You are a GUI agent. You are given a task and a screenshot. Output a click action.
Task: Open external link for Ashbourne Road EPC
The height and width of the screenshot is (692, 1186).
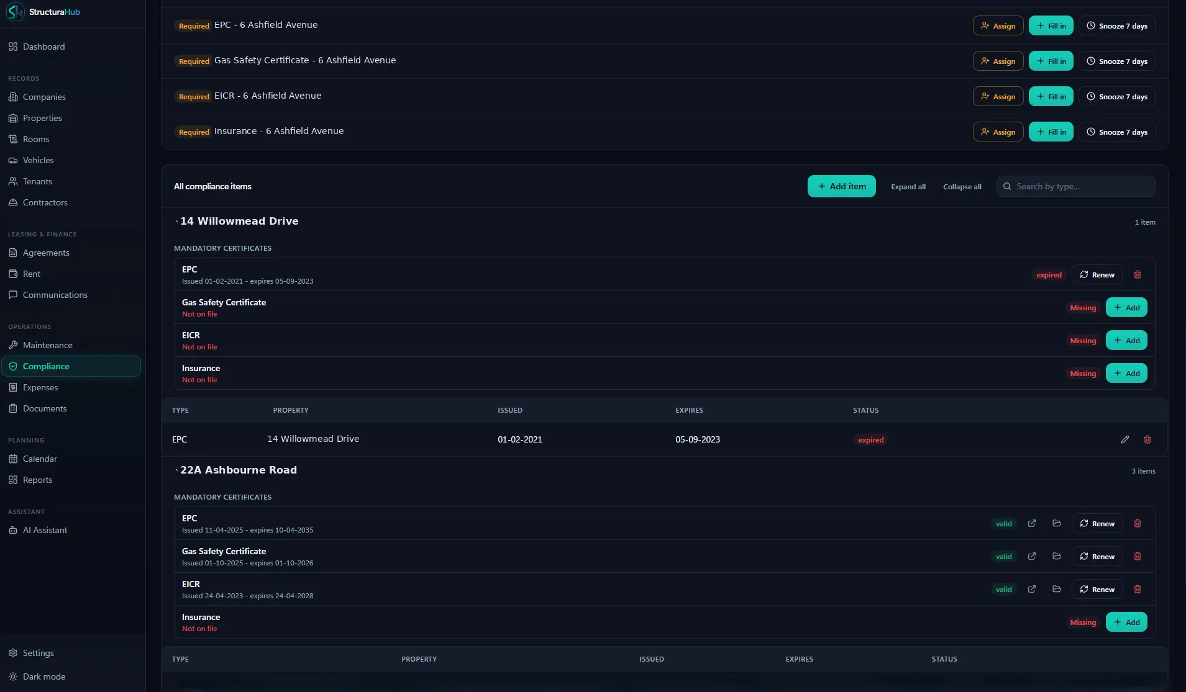1032,523
